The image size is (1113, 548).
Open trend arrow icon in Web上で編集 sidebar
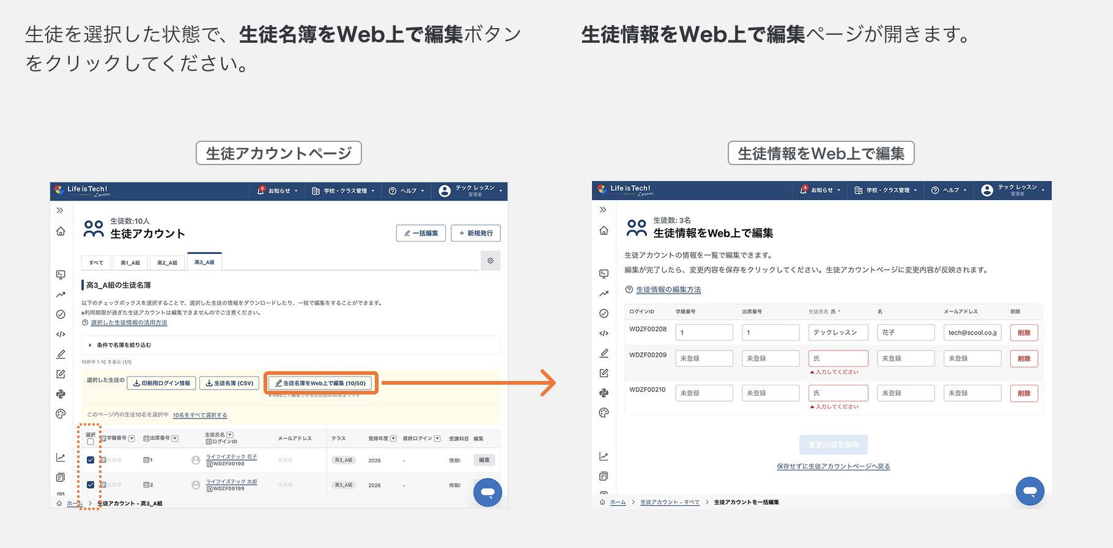point(604,294)
